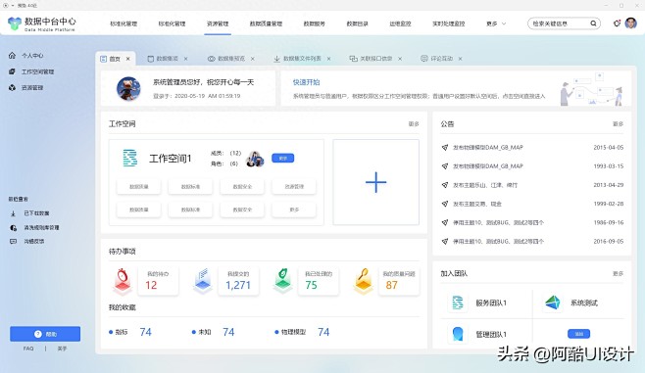This screenshot has height=373, width=645.
Task: Open the 实时处理监控 navigation menu
Action: (448, 23)
